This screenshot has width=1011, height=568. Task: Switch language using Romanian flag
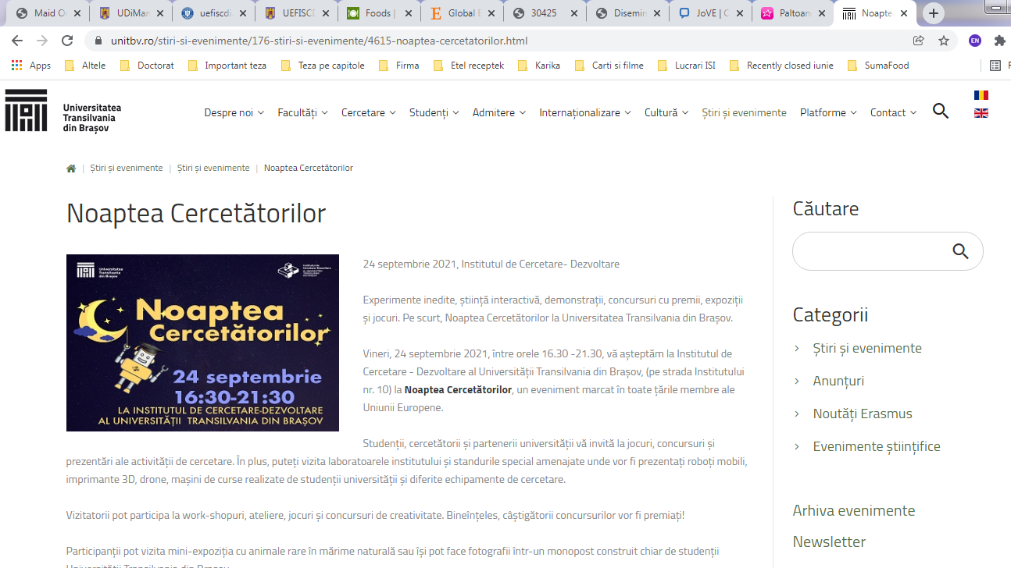point(981,95)
